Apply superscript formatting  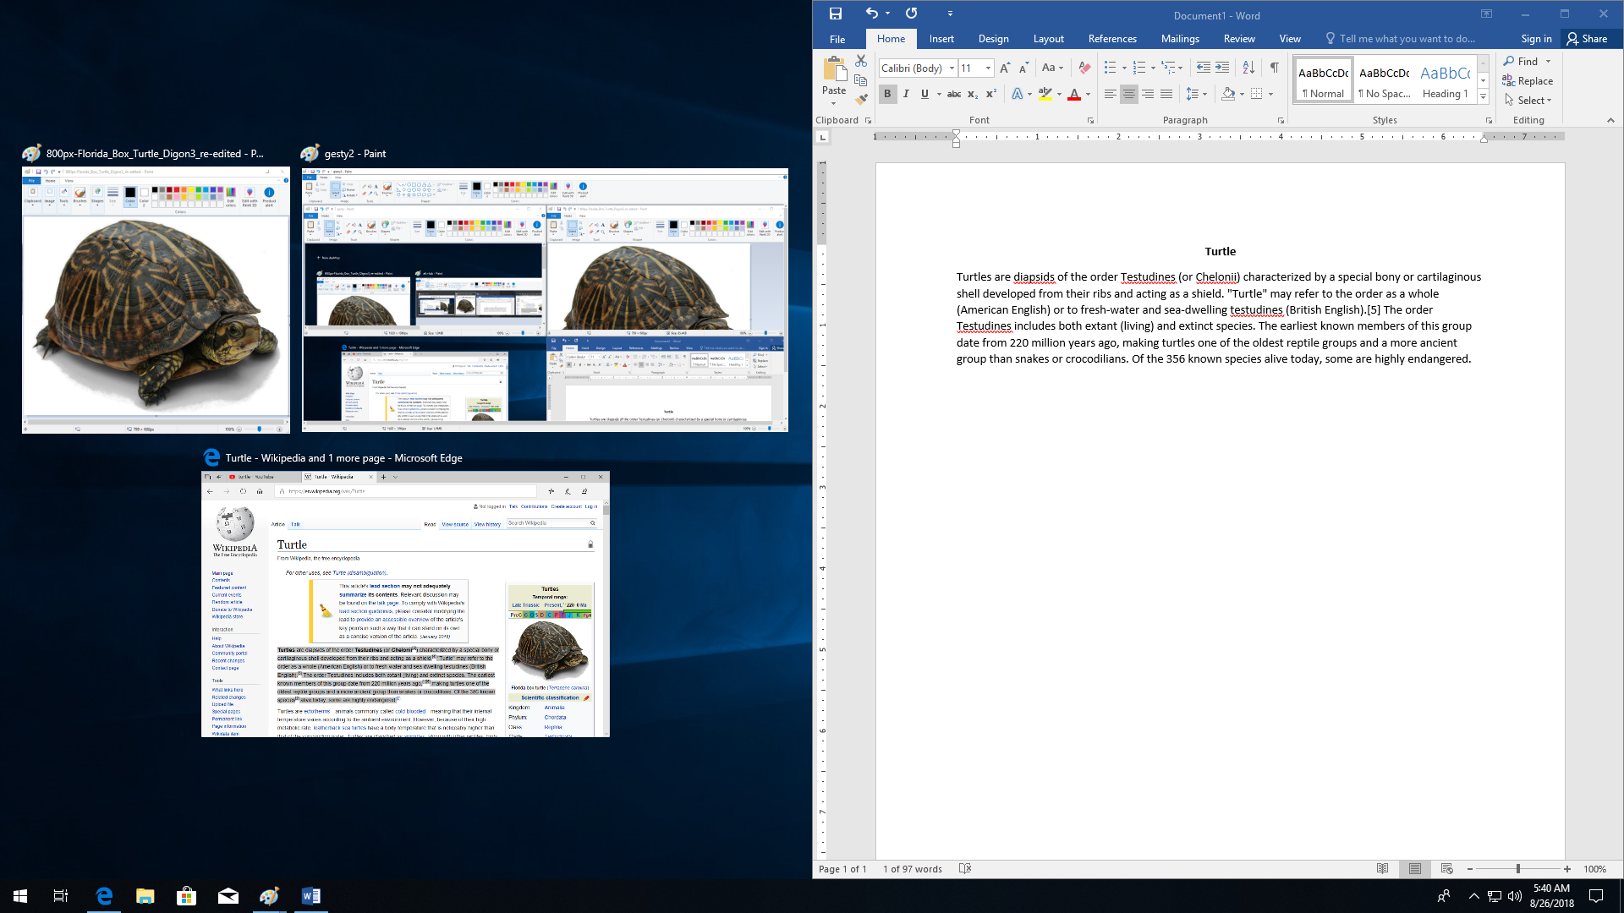[991, 94]
